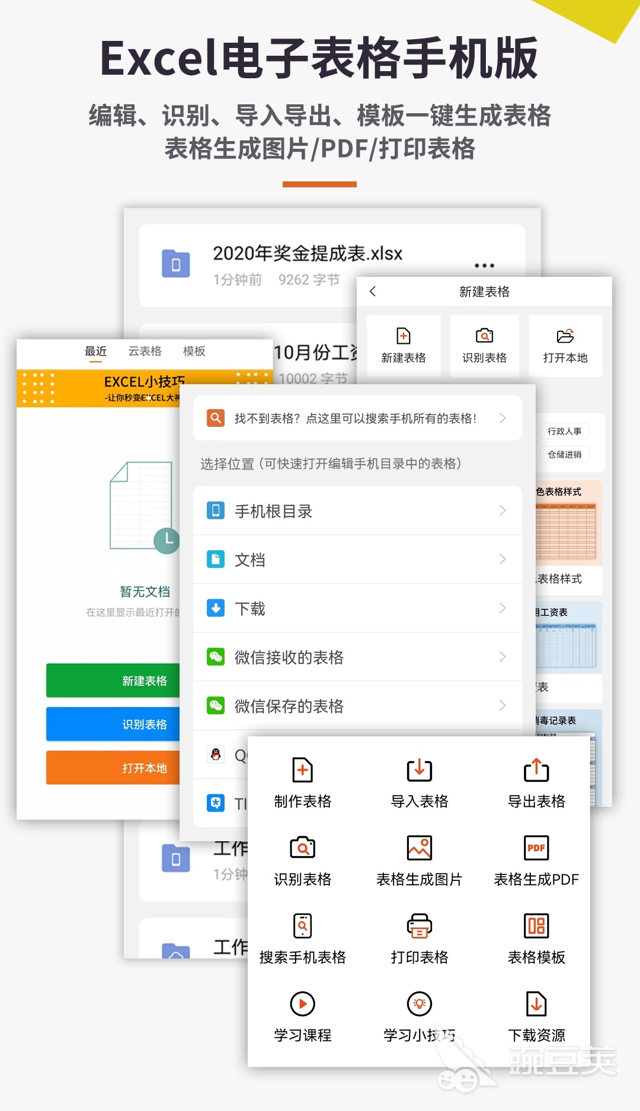The image size is (640, 1111).
Task: Click the blue 识别表格 button
Action: tap(113, 724)
